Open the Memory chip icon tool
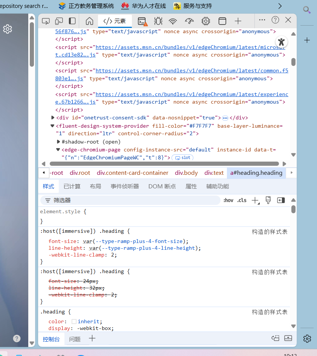 tap(206, 21)
